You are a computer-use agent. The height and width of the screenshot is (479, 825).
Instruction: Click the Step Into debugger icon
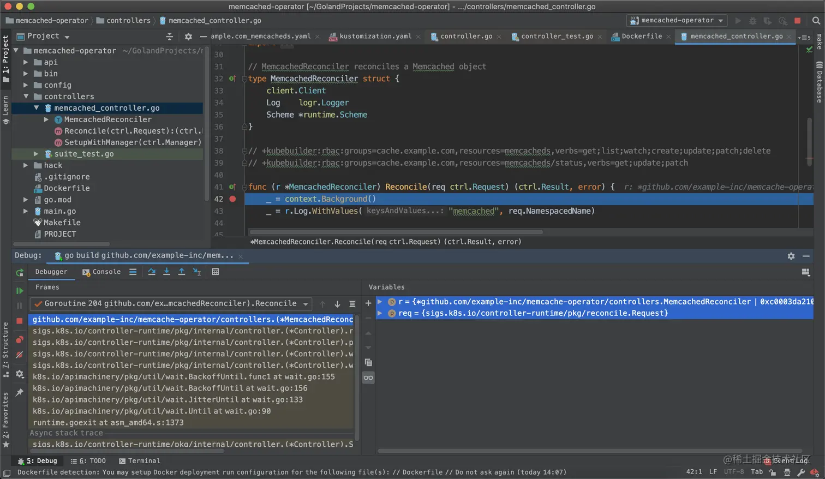click(x=166, y=272)
